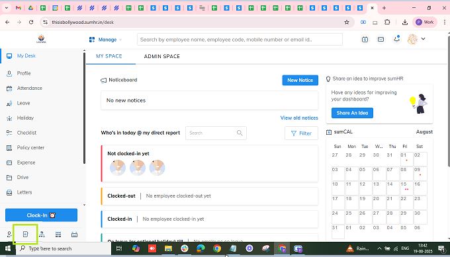Viewport: 450px width, 257px height.
Task: Click the user profile avatar in header
Action: (412, 39)
